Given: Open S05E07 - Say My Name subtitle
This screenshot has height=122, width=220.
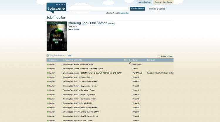Looking at the screenshot, I should pos(80,116).
